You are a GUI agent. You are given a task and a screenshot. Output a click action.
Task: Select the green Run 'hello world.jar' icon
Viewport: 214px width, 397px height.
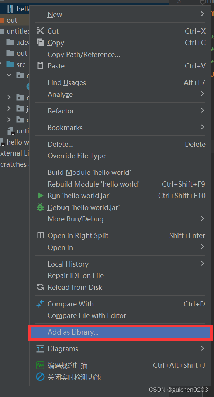click(x=40, y=196)
